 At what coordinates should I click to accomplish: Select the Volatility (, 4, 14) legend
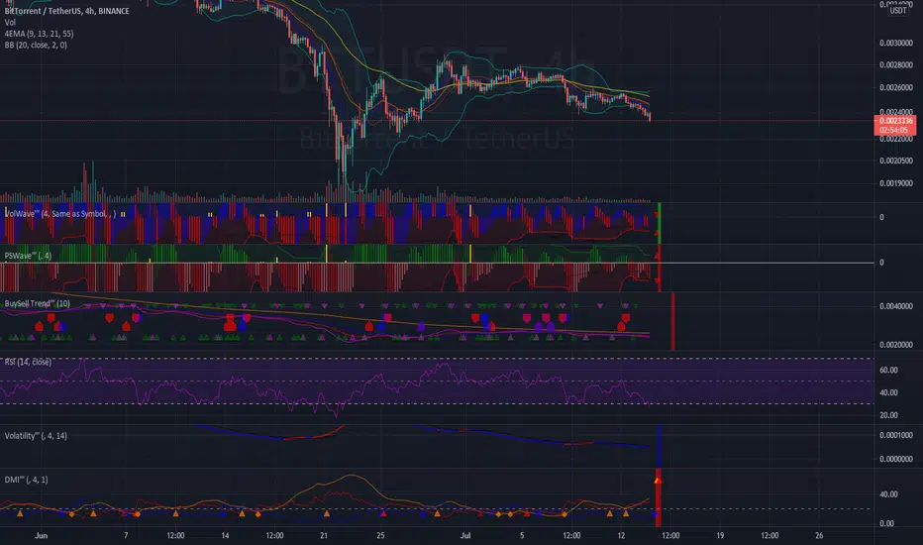coord(36,436)
